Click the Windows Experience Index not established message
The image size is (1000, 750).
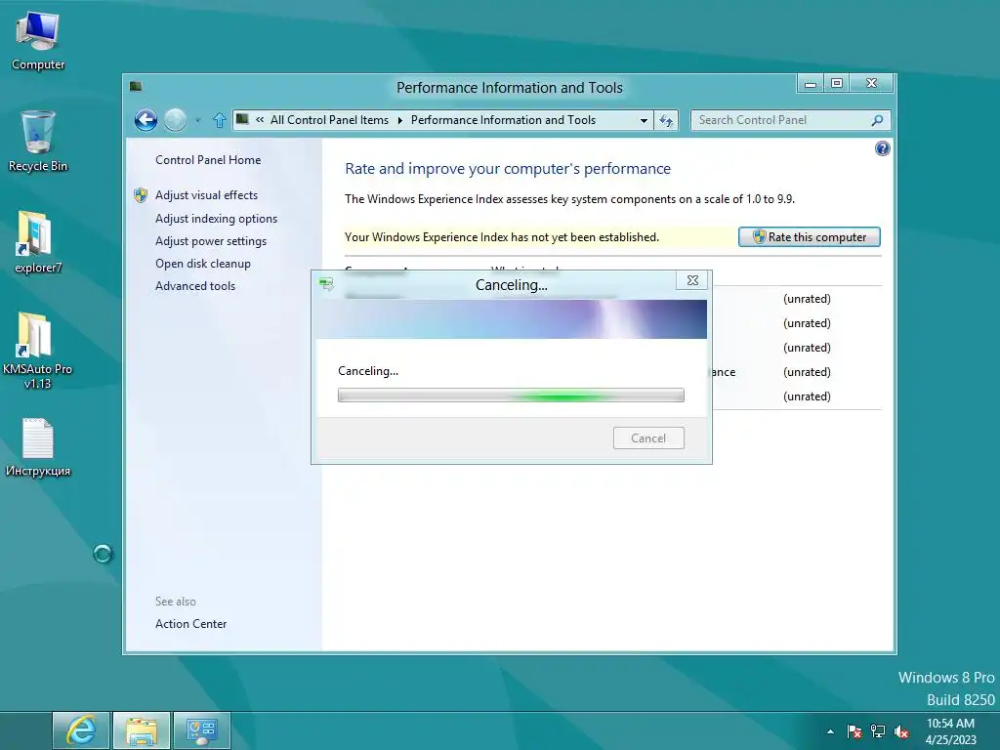point(502,237)
